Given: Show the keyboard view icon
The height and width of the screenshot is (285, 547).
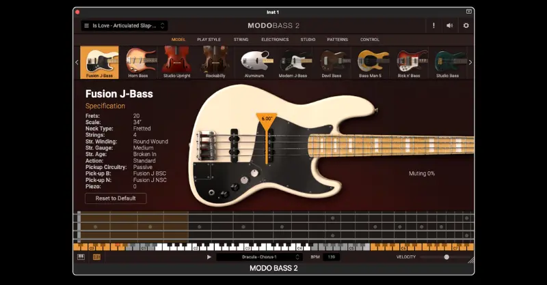Looking at the screenshot, I should (81, 257).
